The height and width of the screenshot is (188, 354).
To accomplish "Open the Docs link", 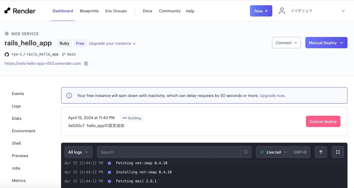I will tap(147, 11).
